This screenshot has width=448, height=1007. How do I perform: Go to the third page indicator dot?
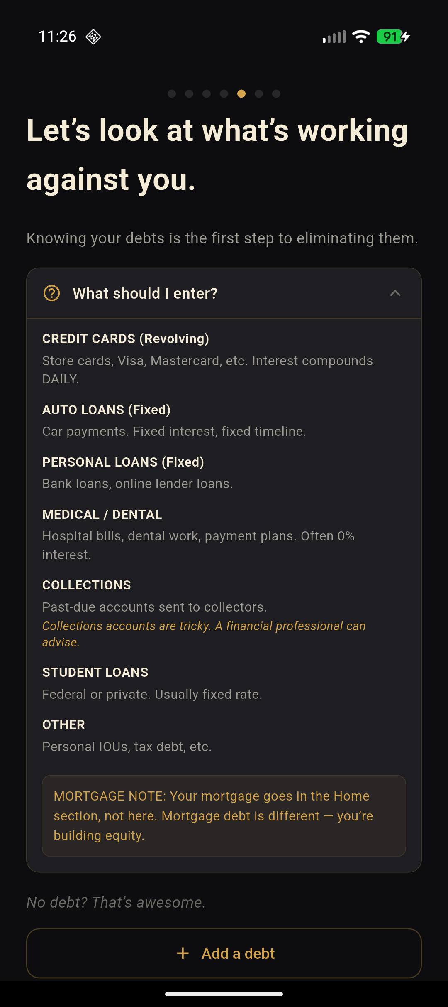click(x=207, y=94)
